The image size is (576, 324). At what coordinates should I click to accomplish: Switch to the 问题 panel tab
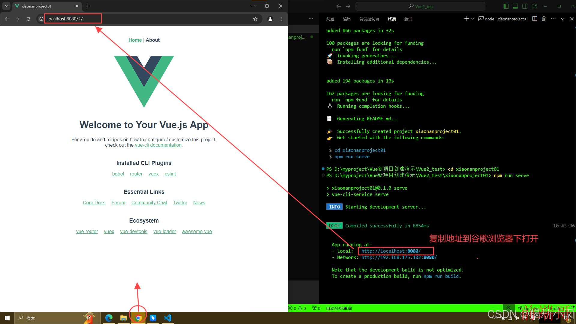point(330,19)
